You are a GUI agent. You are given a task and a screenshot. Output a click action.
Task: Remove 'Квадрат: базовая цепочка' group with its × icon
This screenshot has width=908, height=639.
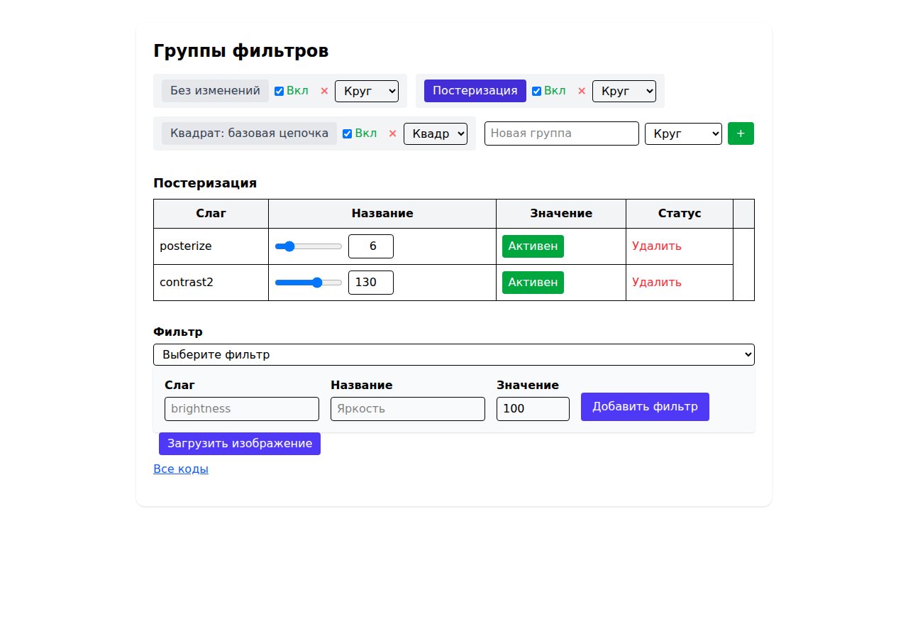(392, 133)
